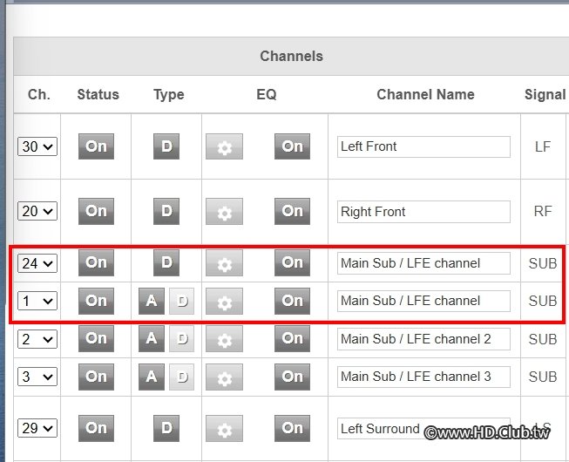Edit the Right Front channel name field
The width and height of the screenshot is (569, 462).
coord(423,212)
